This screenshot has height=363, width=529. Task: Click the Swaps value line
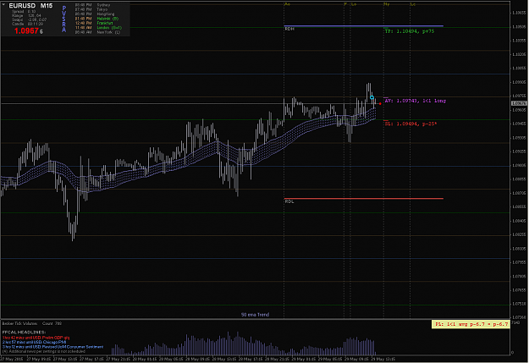[29, 19]
